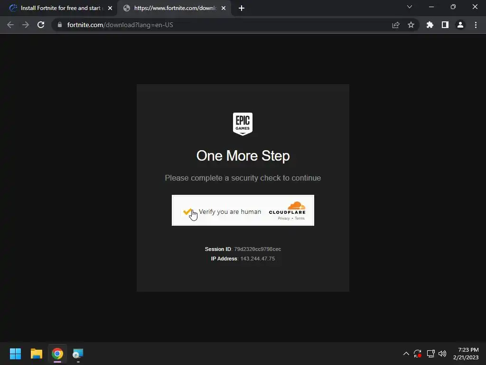
Task: Click the One More Step heading
Action: pyautogui.click(x=243, y=156)
